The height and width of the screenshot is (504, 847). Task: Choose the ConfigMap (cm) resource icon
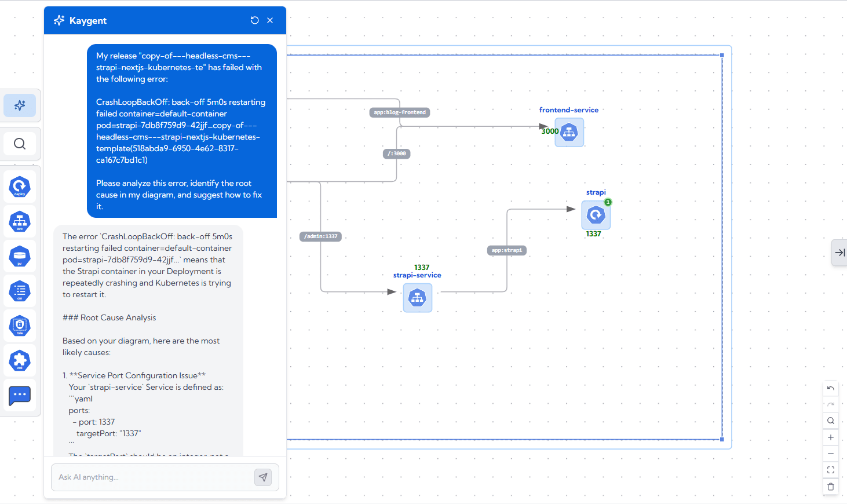coord(20,291)
